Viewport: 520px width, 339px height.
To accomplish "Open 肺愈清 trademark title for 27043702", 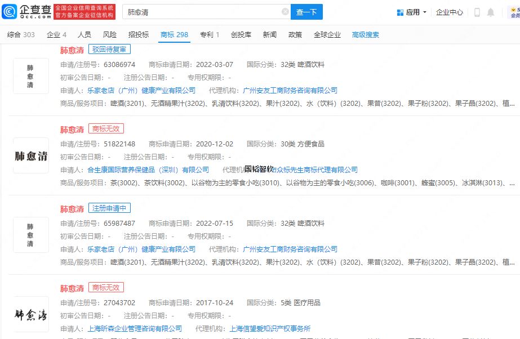I will (72, 288).
